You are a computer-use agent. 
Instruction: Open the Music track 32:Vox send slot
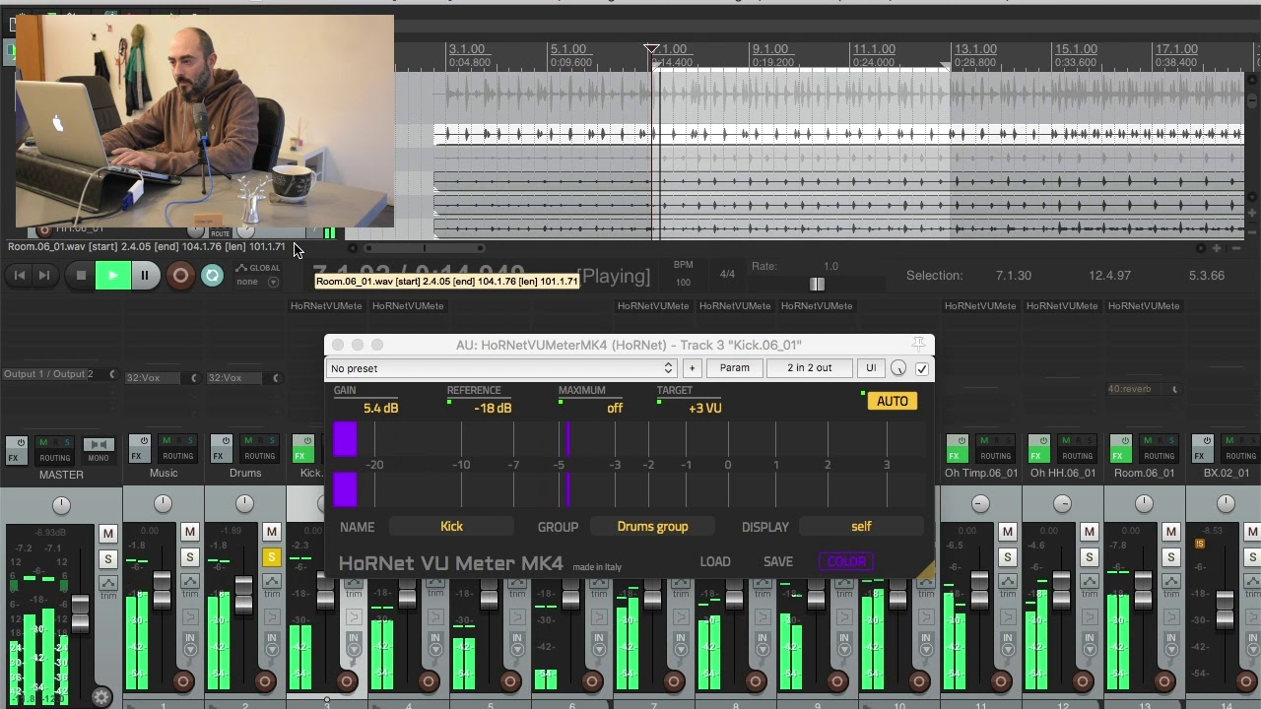[x=162, y=378]
